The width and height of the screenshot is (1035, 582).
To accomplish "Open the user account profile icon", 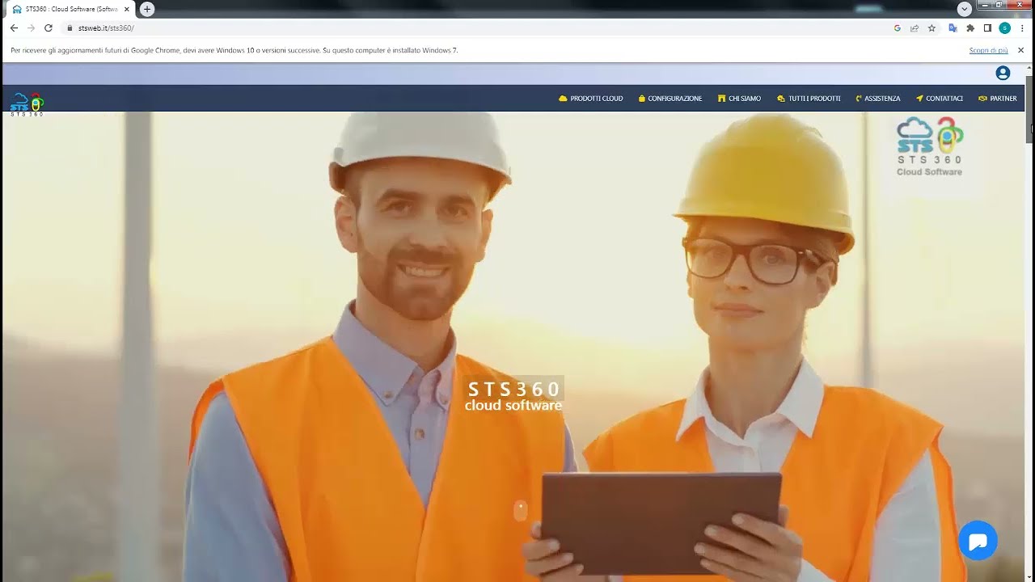I will coord(1003,74).
